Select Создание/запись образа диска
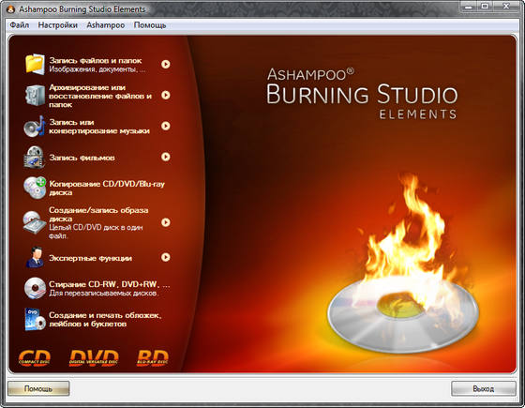 pos(98,215)
